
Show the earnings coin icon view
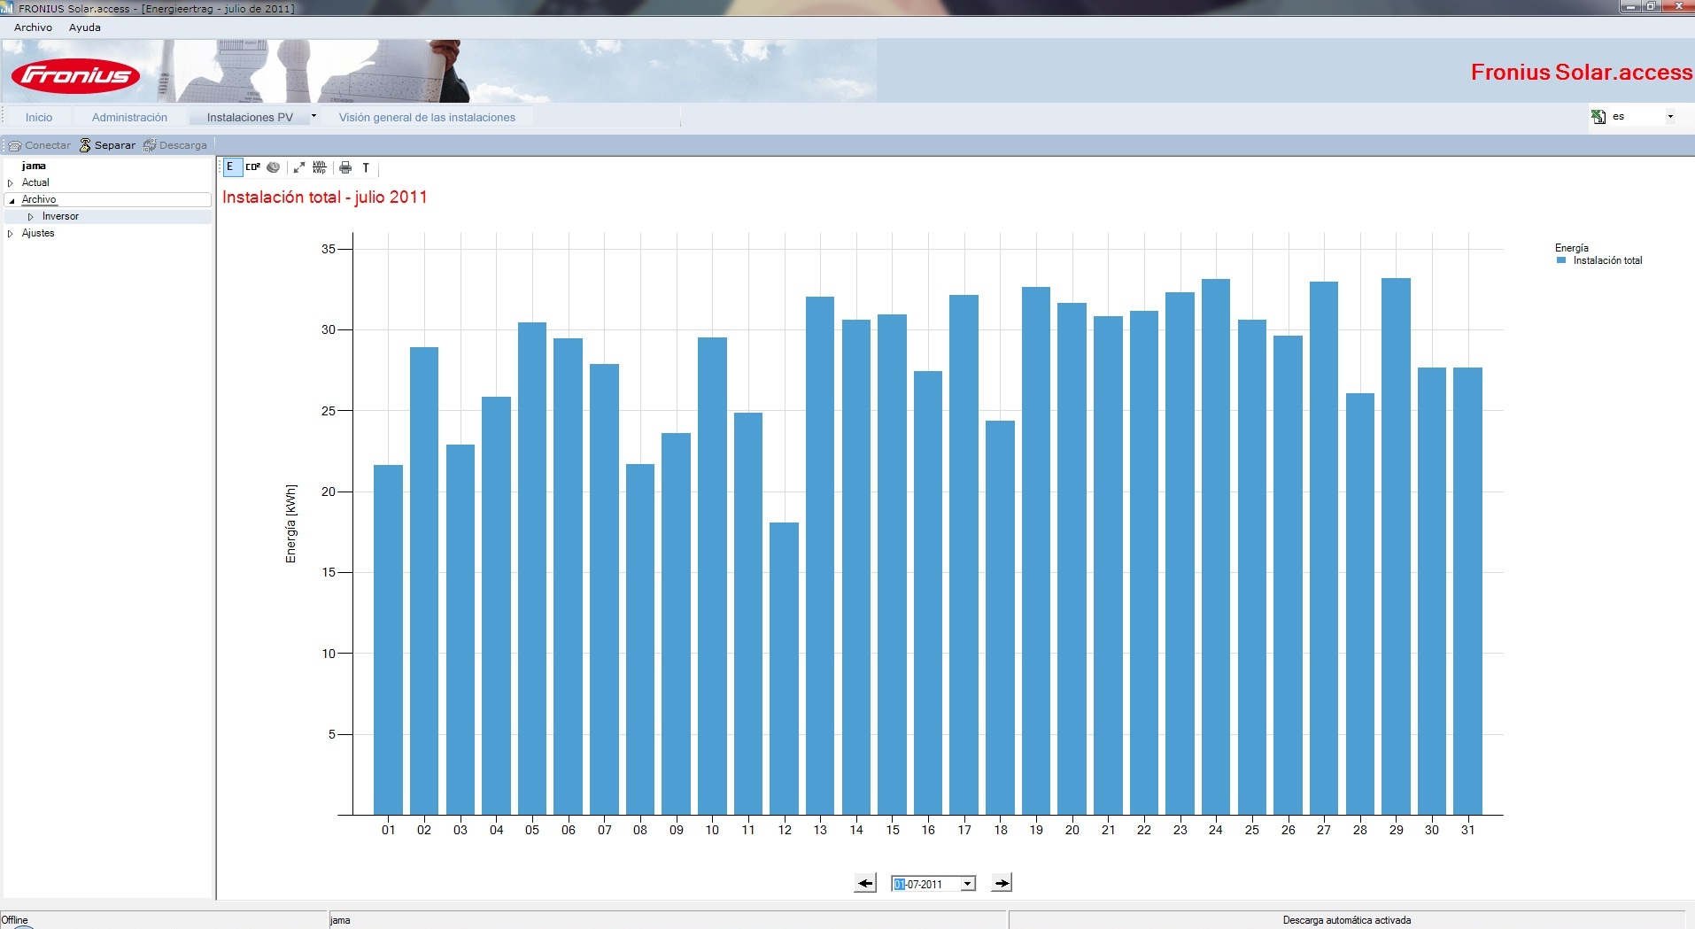click(x=274, y=167)
